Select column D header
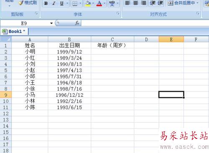The height and width of the screenshot is (153, 209). click(x=146, y=40)
